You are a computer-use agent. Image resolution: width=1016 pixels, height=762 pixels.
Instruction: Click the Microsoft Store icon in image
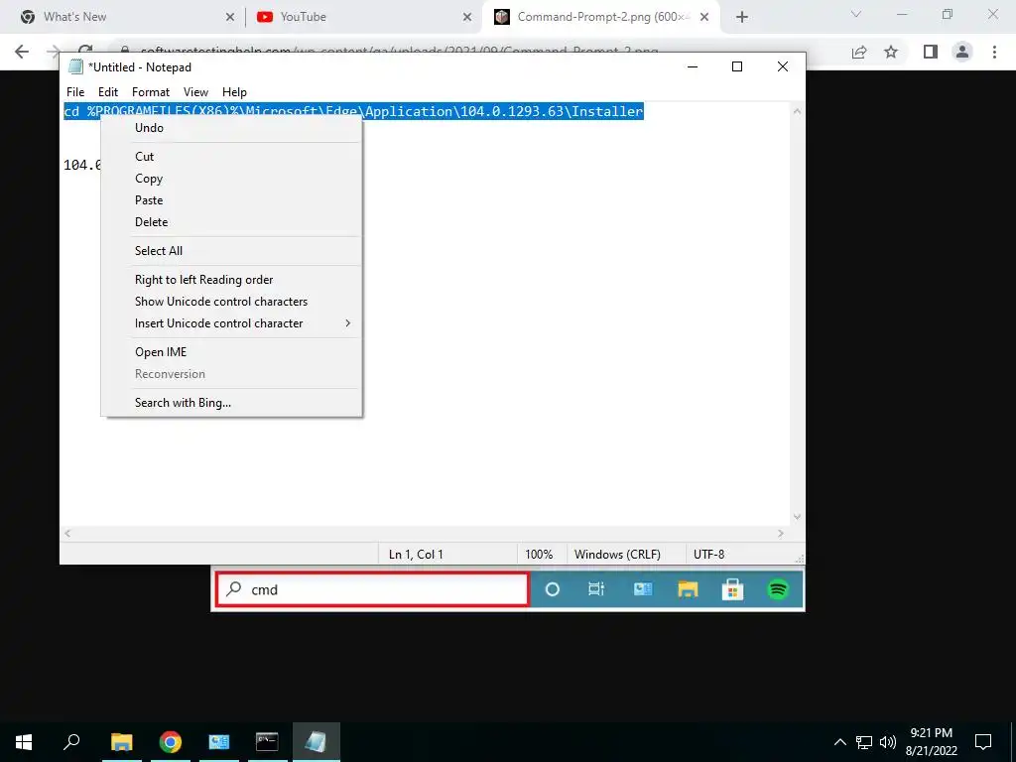tap(732, 589)
